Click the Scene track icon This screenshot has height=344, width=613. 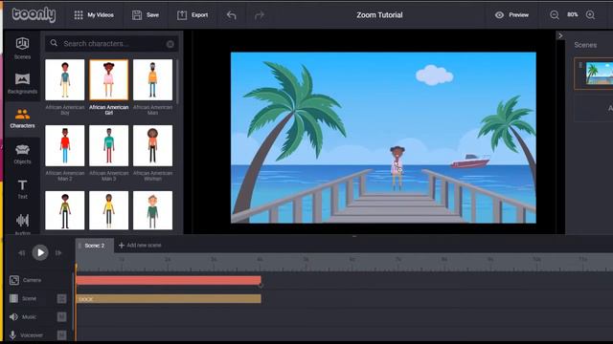pos(13,298)
